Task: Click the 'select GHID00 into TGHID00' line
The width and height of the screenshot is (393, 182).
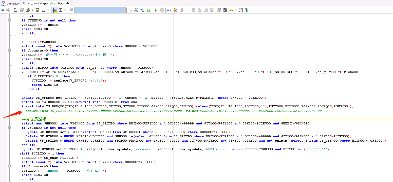Action: [x=87, y=68]
